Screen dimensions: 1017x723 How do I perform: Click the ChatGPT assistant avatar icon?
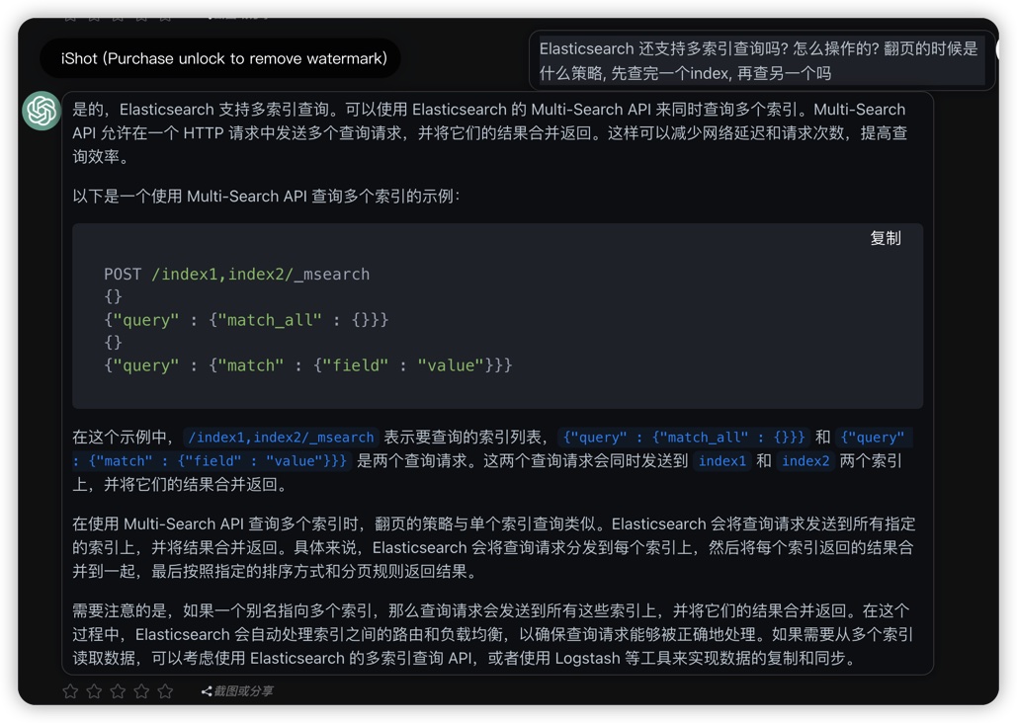42,111
